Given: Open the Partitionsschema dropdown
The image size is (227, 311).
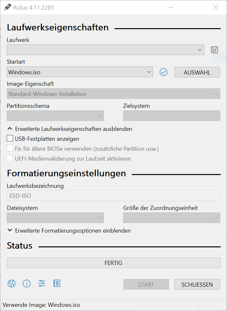Looking at the screenshot, I should click(55, 116).
